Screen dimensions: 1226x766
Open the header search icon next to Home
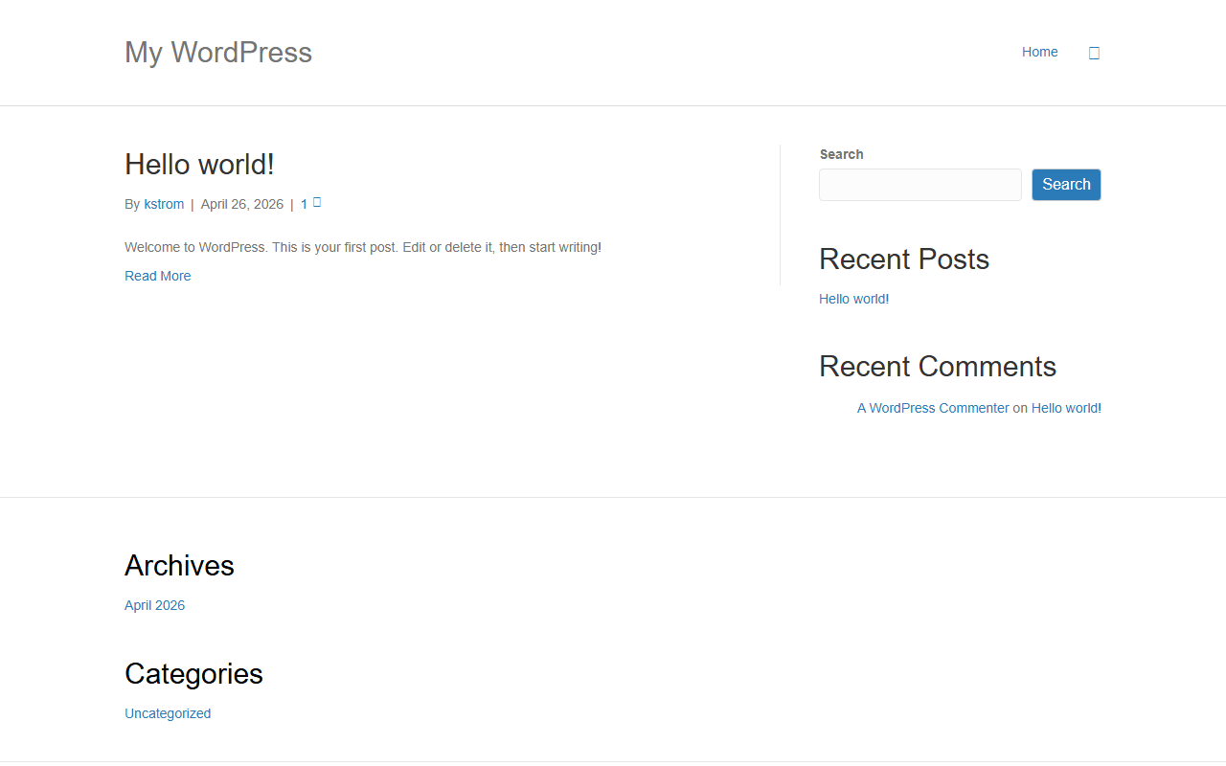pyautogui.click(x=1094, y=53)
